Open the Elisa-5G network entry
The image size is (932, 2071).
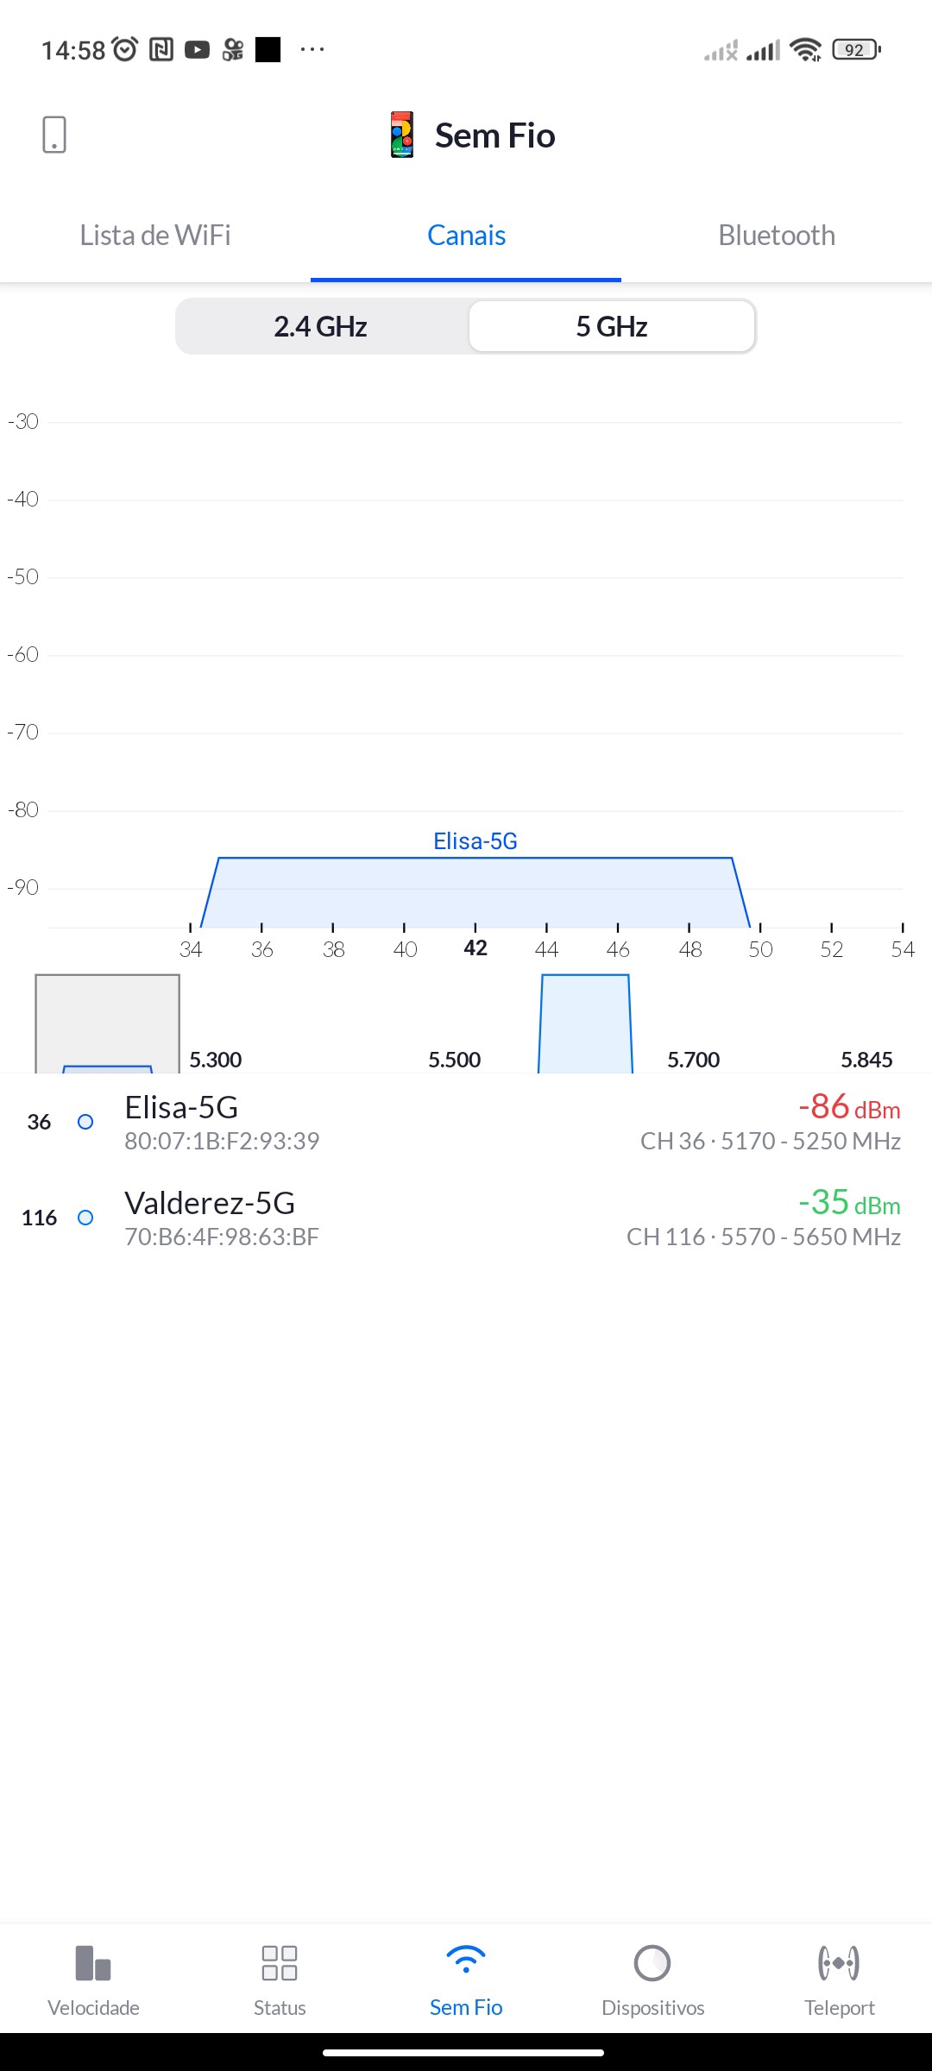tap(466, 1122)
